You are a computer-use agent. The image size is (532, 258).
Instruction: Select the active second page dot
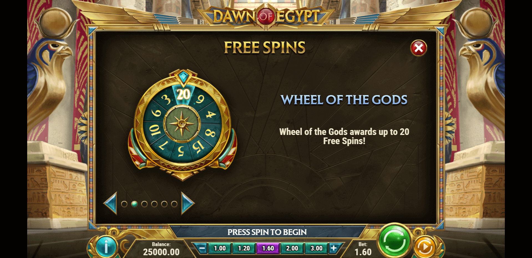(134, 204)
